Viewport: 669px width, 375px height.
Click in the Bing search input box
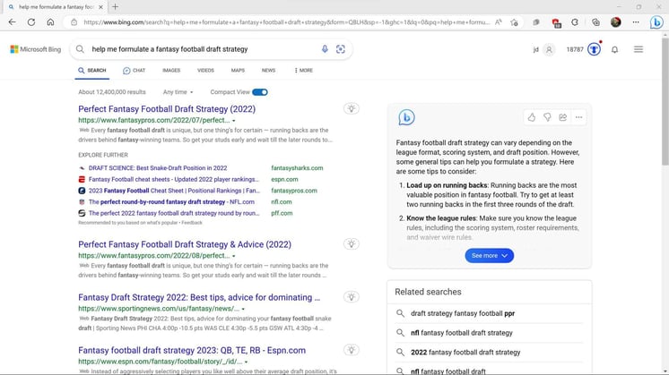click(202, 49)
